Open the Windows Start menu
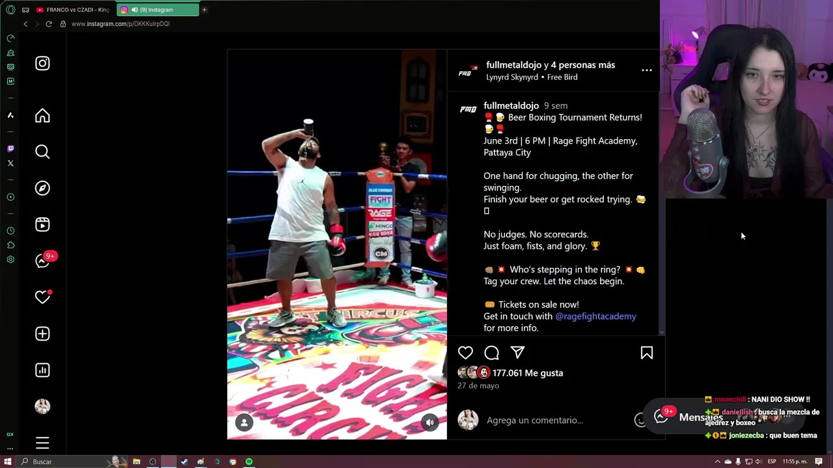 8,461
